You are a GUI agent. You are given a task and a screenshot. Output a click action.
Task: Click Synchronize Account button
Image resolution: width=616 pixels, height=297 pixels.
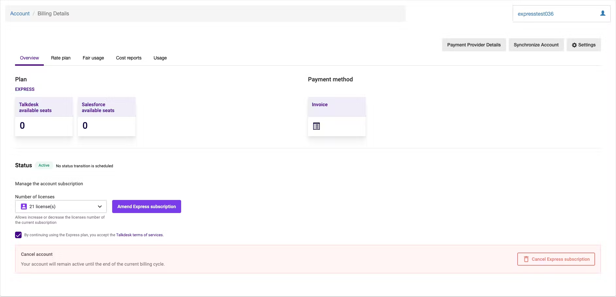536,45
